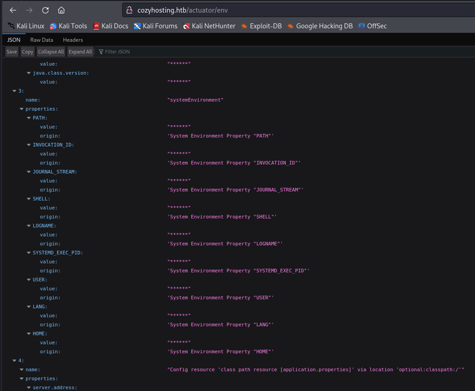Switch to the JSON tab
The image size is (475, 391).
14,40
